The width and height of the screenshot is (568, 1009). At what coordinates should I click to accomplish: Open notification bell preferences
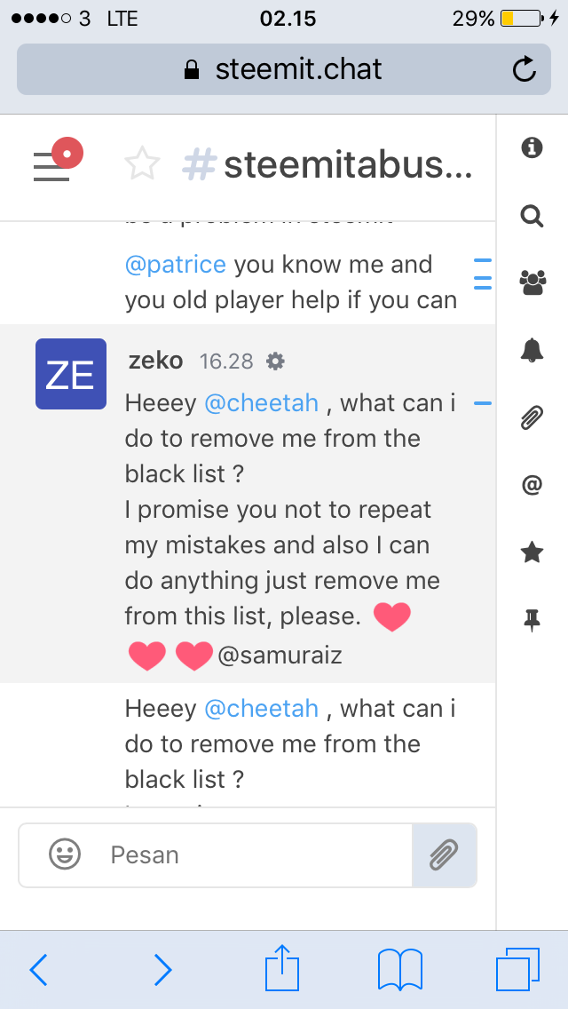click(x=532, y=350)
